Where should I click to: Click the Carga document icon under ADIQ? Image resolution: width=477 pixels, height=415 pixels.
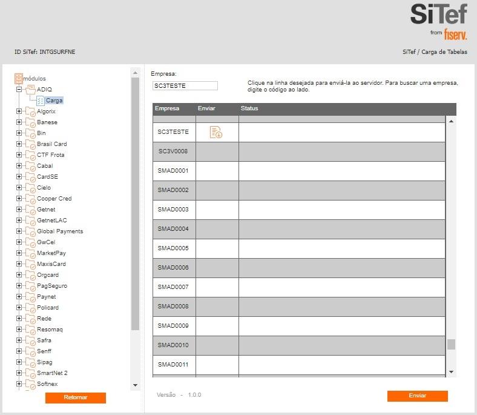(41, 101)
